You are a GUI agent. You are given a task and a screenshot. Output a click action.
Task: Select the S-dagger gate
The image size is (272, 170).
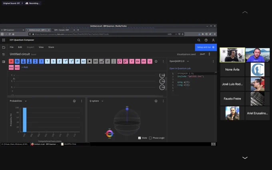72,61
